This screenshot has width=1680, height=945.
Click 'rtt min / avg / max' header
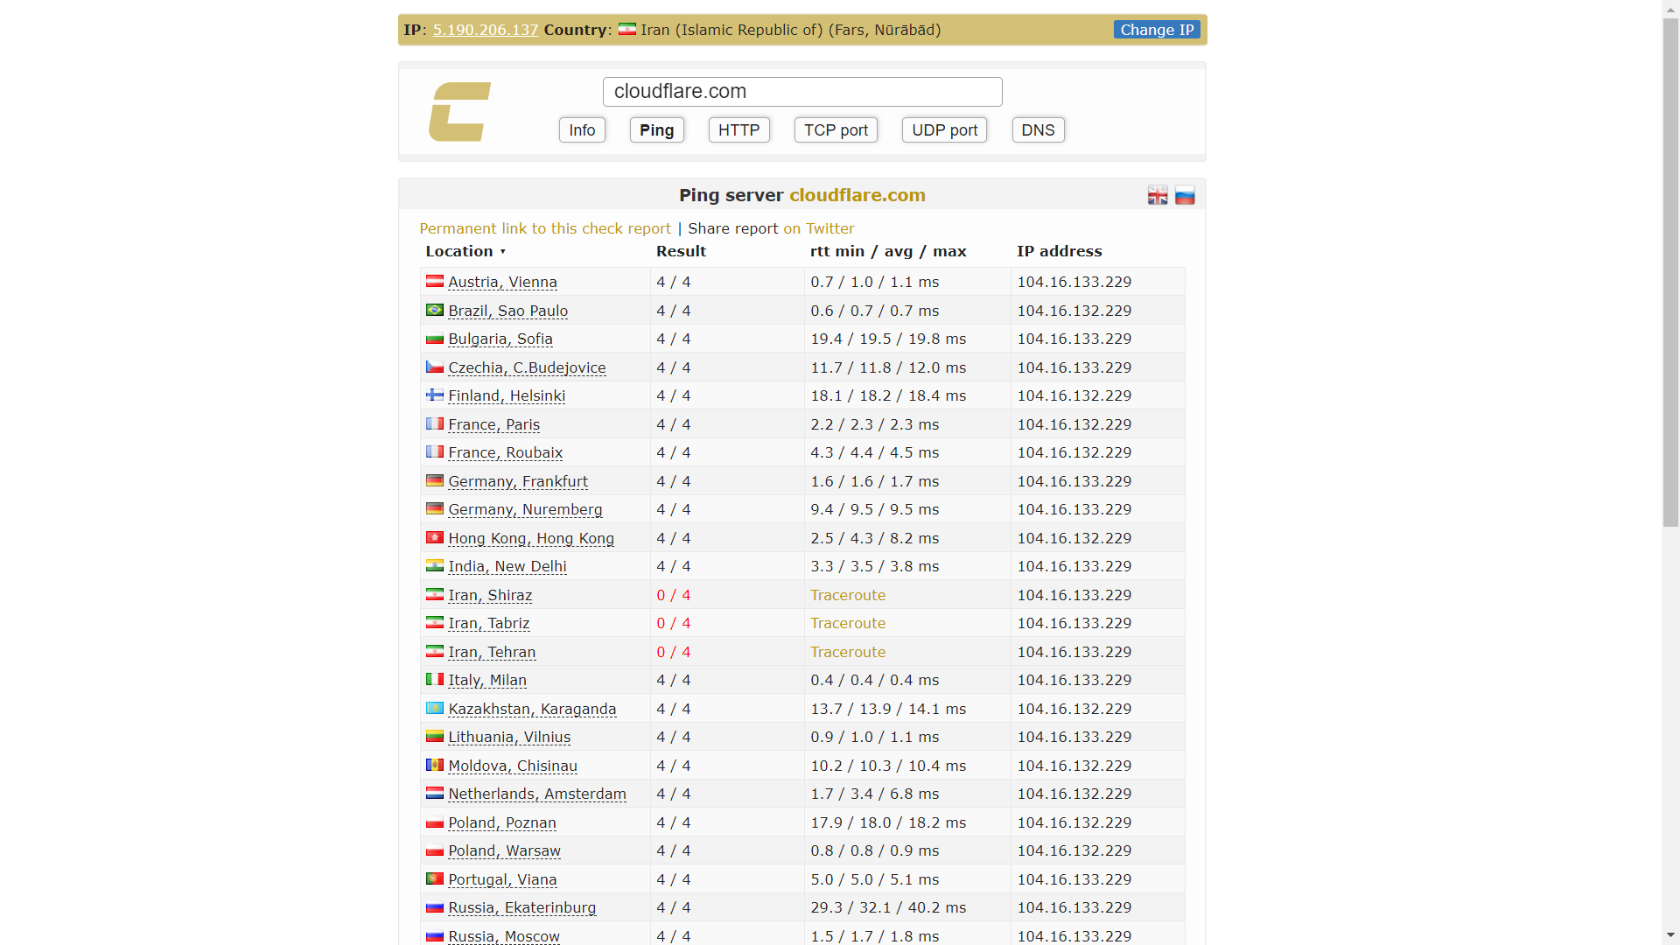[888, 251]
